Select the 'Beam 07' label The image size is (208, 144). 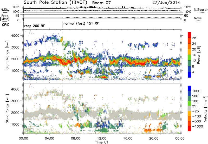(x=101, y=3)
